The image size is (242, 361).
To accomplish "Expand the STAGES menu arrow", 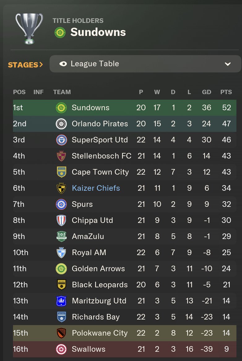I will [41, 65].
